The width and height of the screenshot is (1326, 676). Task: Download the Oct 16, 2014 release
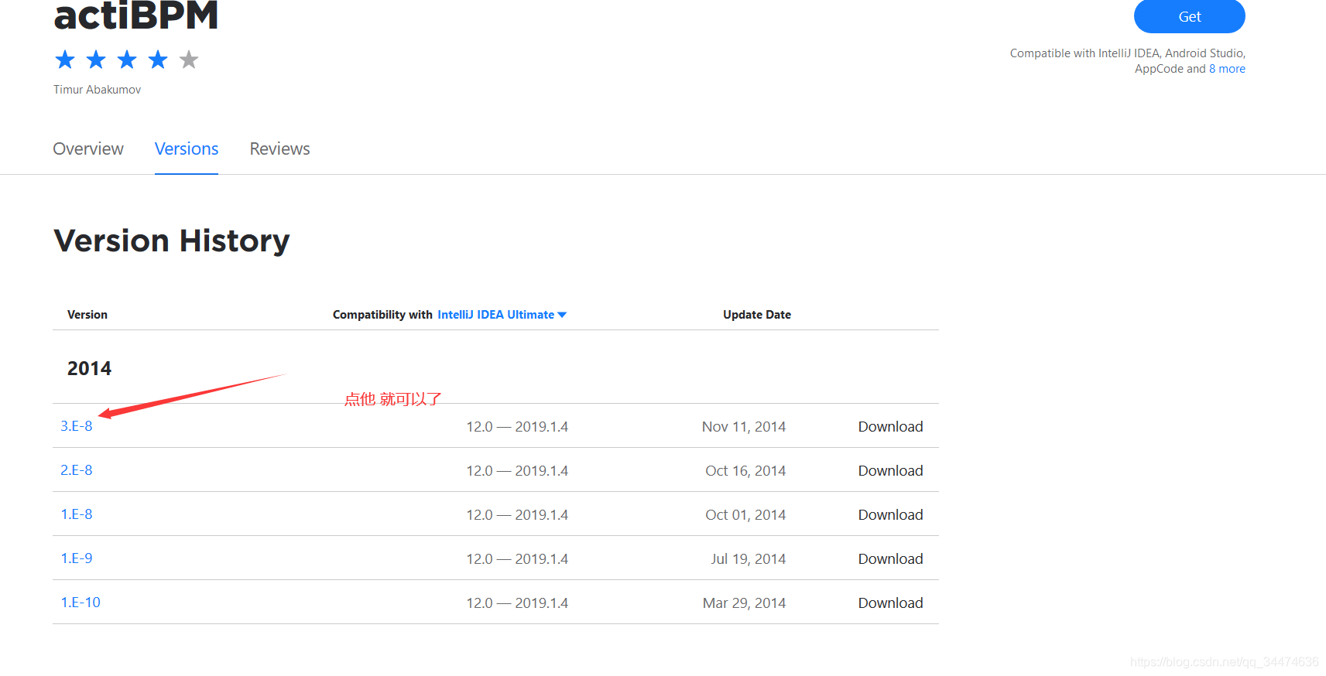[x=890, y=471]
